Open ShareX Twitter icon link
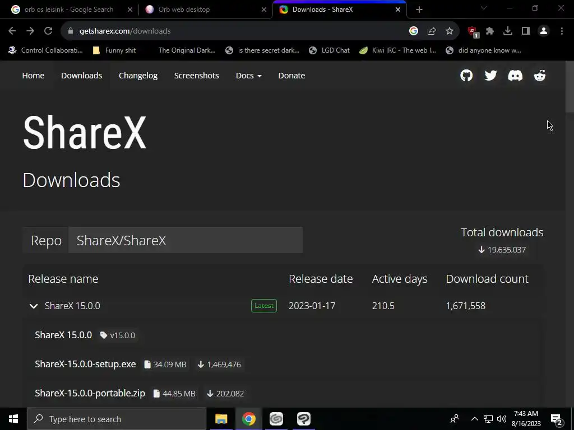Image resolution: width=574 pixels, height=430 pixels. (x=490, y=76)
